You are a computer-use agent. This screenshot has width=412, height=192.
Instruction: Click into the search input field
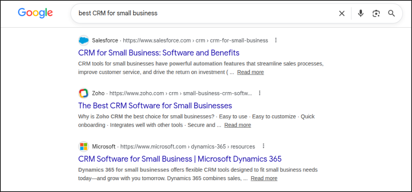(x=205, y=14)
